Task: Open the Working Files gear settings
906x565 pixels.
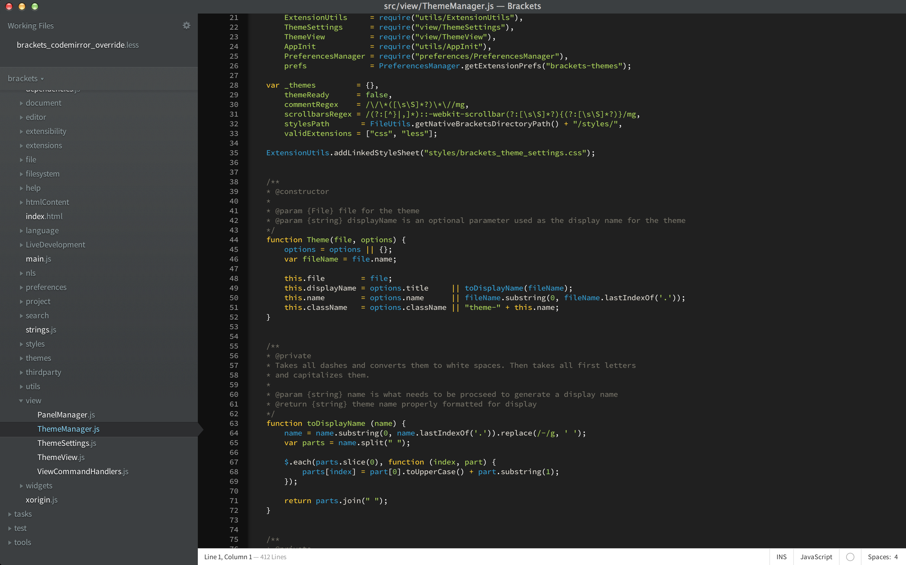Action: [186, 25]
